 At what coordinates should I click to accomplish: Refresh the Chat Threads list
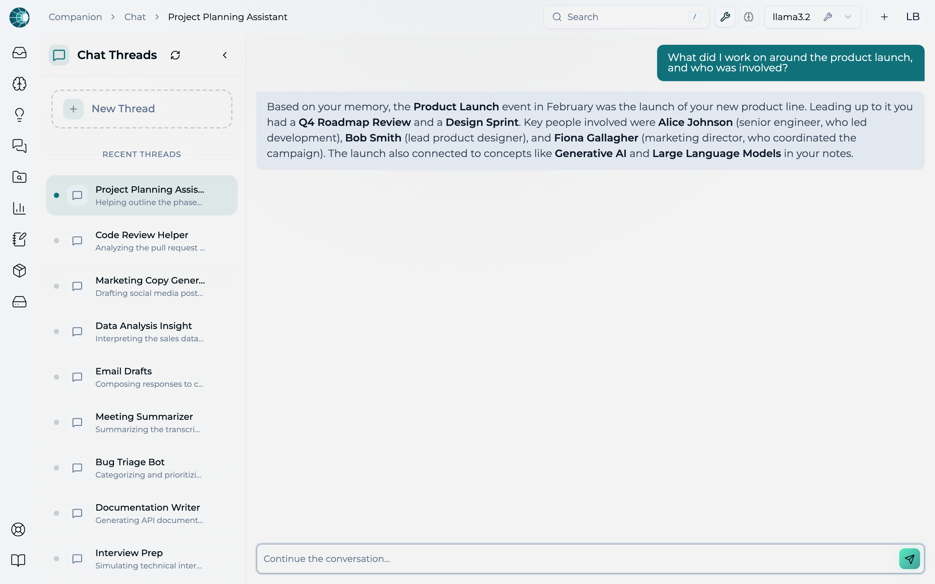pyautogui.click(x=175, y=55)
